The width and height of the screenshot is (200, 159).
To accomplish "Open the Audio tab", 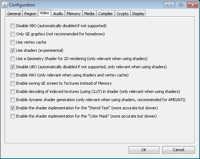I will pyautogui.click(x=58, y=14).
